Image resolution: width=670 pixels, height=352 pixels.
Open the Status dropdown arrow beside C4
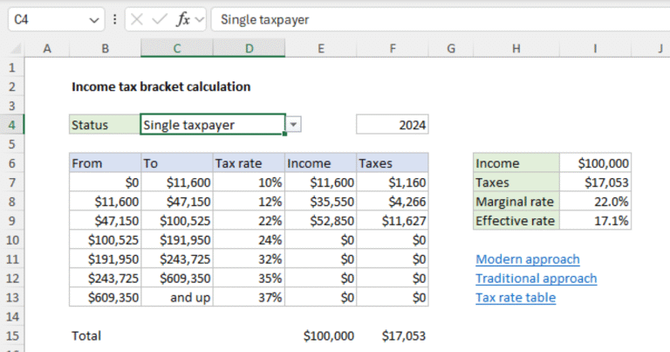pyautogui.click(x=293, y=124)
